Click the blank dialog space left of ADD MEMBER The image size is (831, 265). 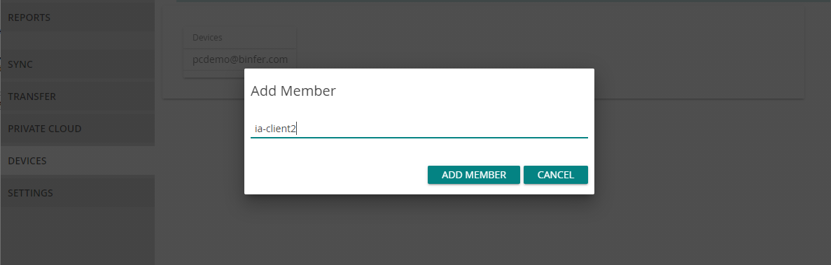coord(337,175)
